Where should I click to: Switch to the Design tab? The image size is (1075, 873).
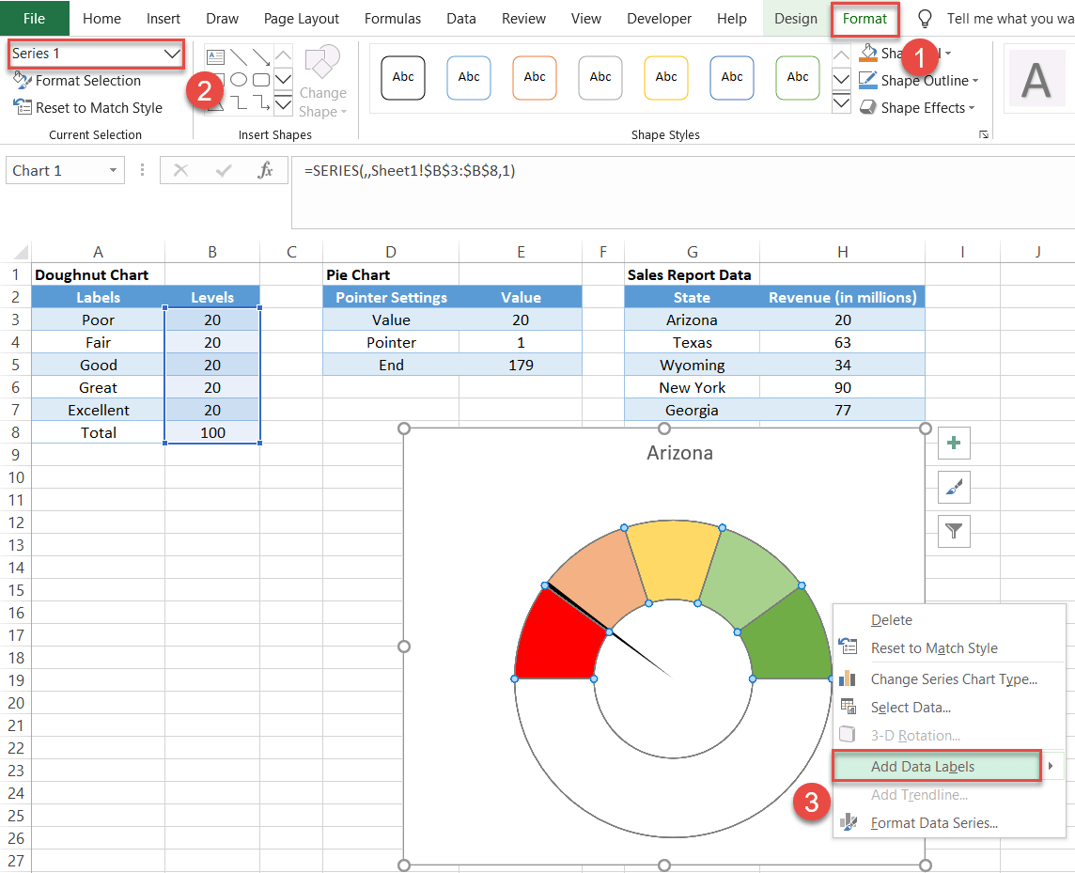click(795, 18)
